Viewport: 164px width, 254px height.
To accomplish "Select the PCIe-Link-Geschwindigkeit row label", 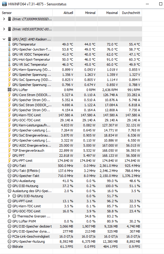I will point(31,236).
